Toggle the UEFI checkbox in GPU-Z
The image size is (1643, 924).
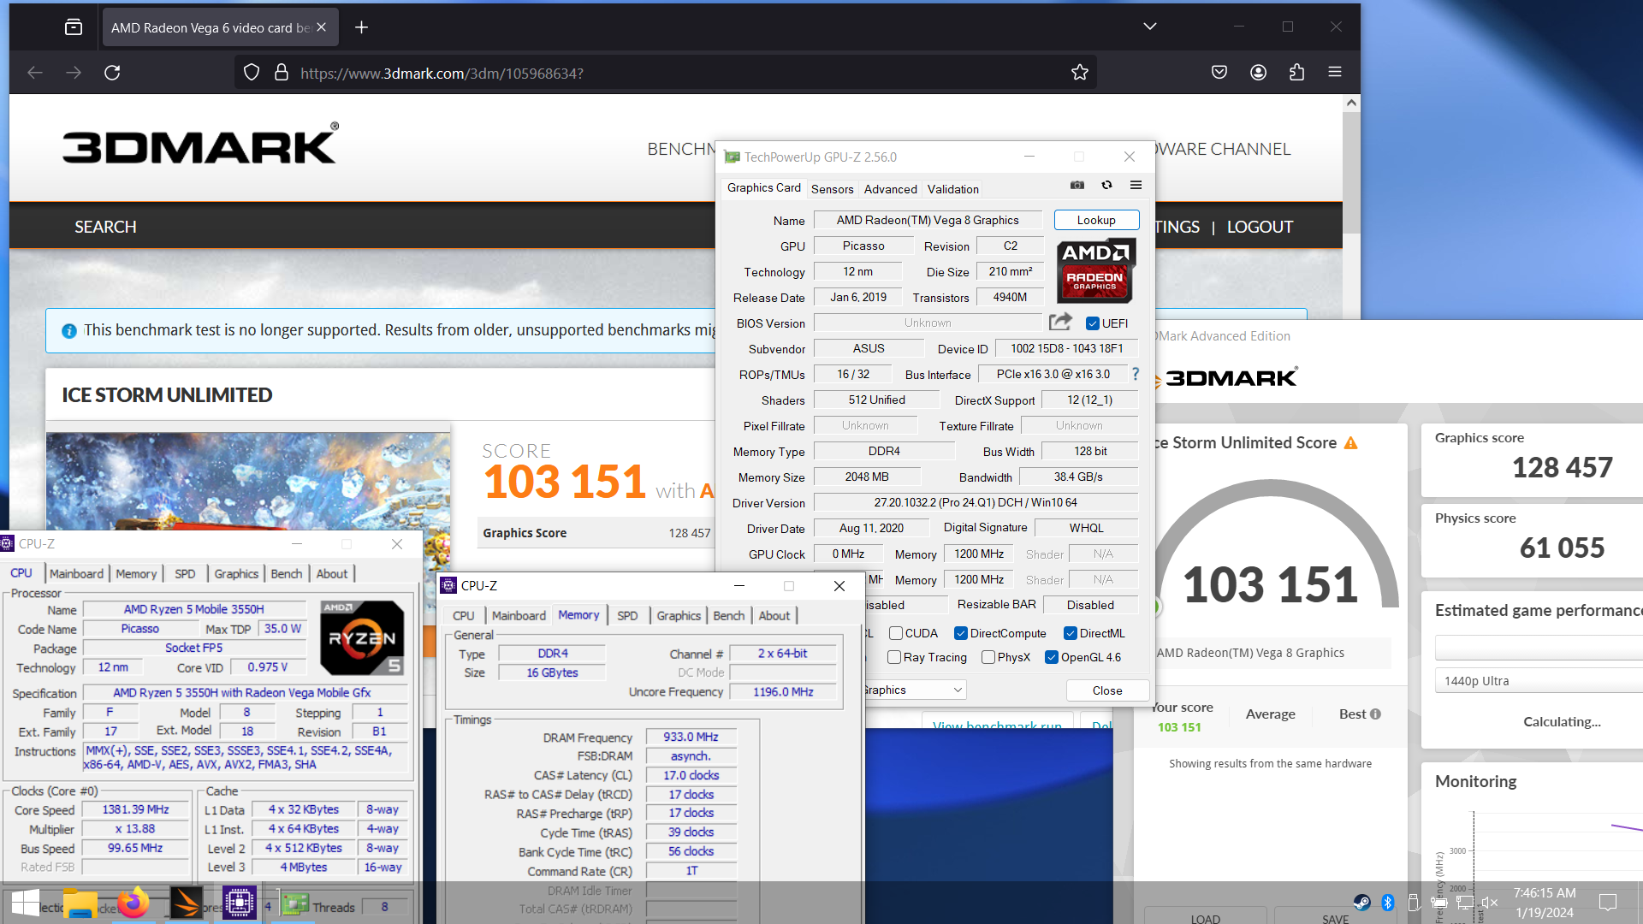1092,323
